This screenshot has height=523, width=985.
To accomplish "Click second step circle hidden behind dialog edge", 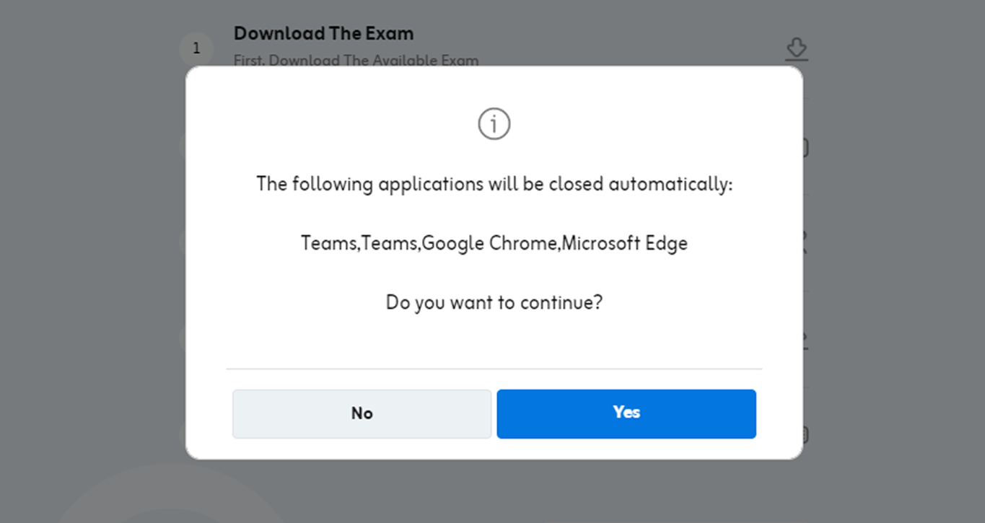I will coord(183,146).
